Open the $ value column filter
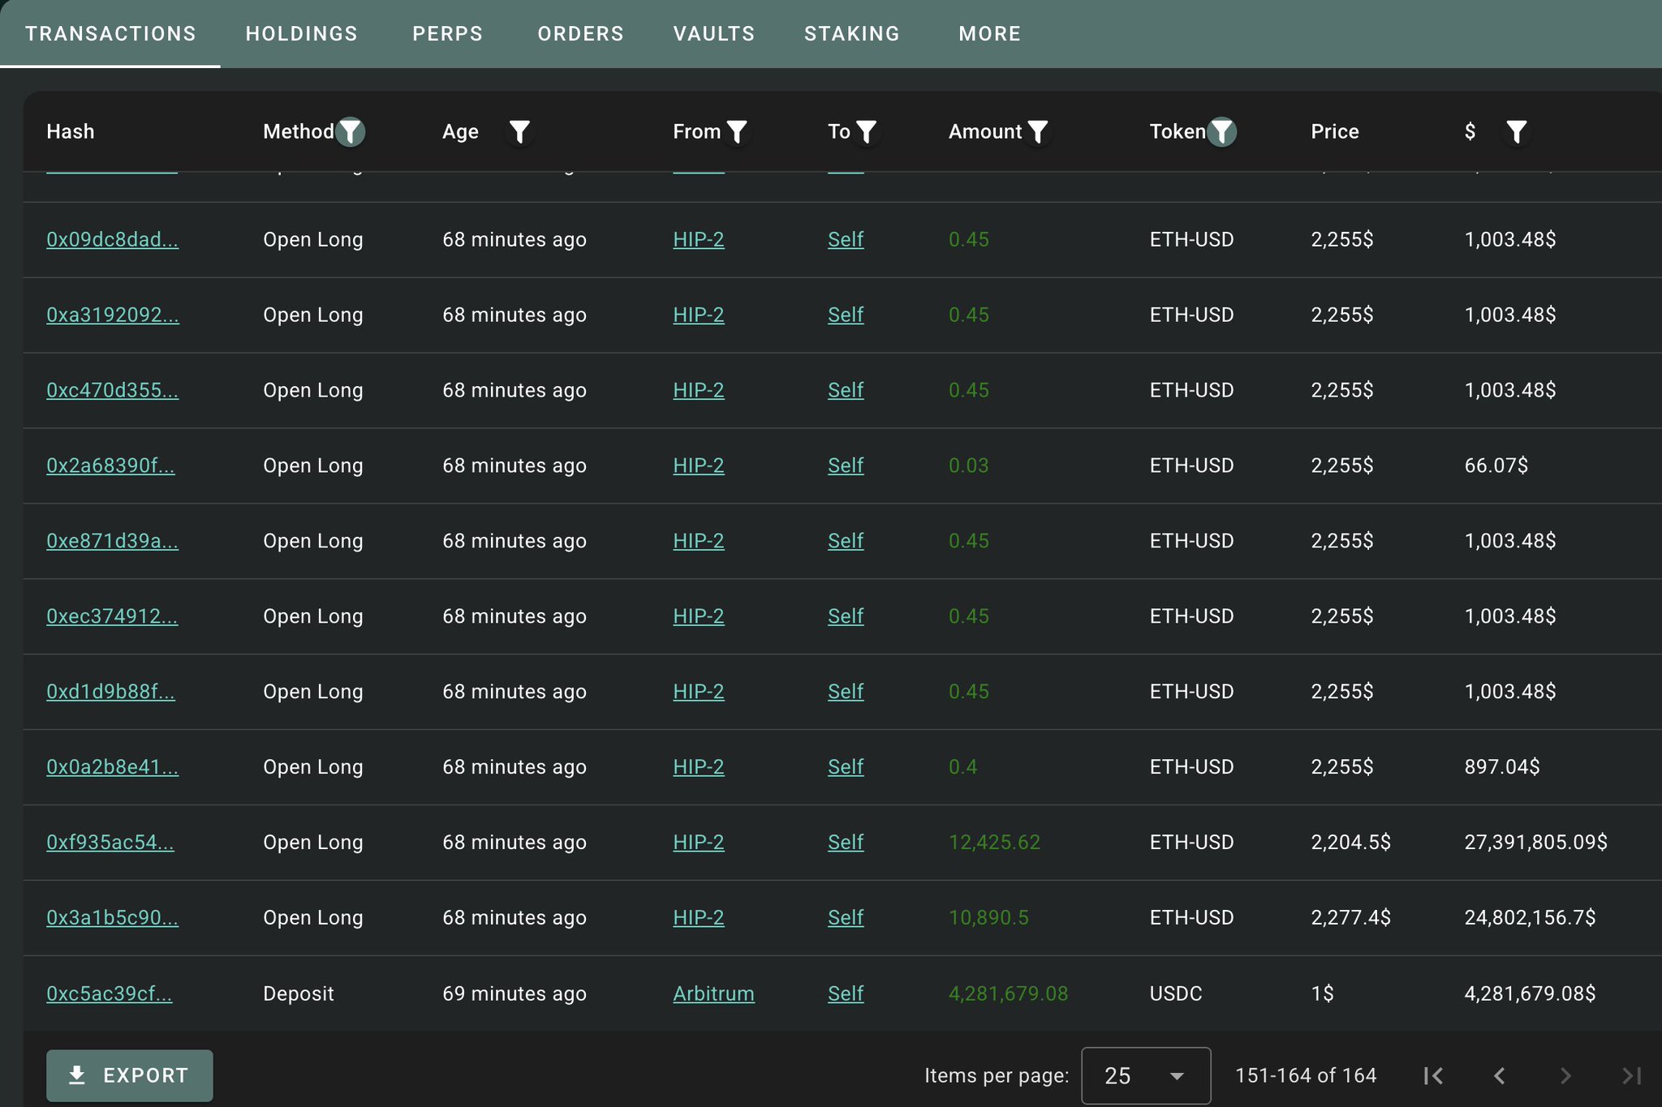1662x1107 pixels. pos(1517,131)
